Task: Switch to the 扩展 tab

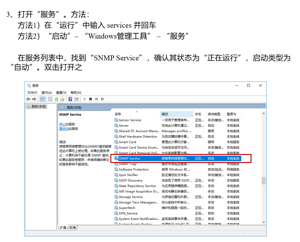Action: pos(63,228)
